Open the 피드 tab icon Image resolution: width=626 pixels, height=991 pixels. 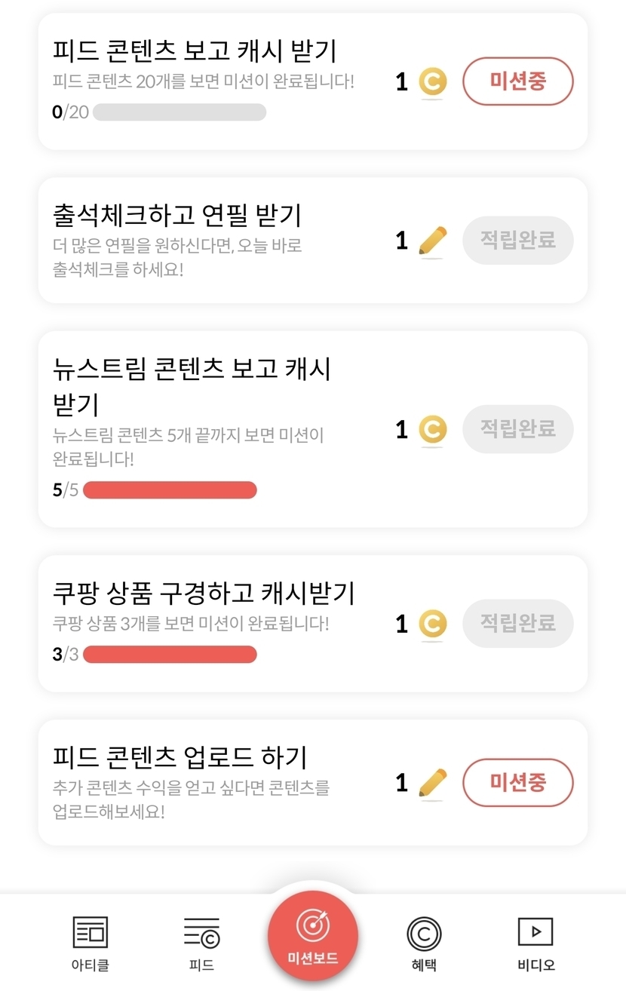coord(201,933)
